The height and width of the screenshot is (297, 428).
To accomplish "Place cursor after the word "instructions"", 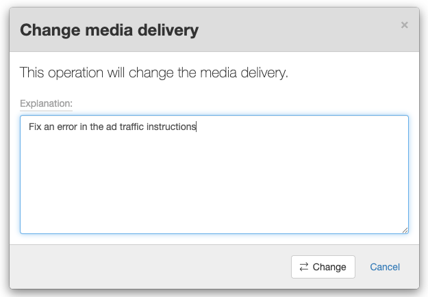I will 197,127.
